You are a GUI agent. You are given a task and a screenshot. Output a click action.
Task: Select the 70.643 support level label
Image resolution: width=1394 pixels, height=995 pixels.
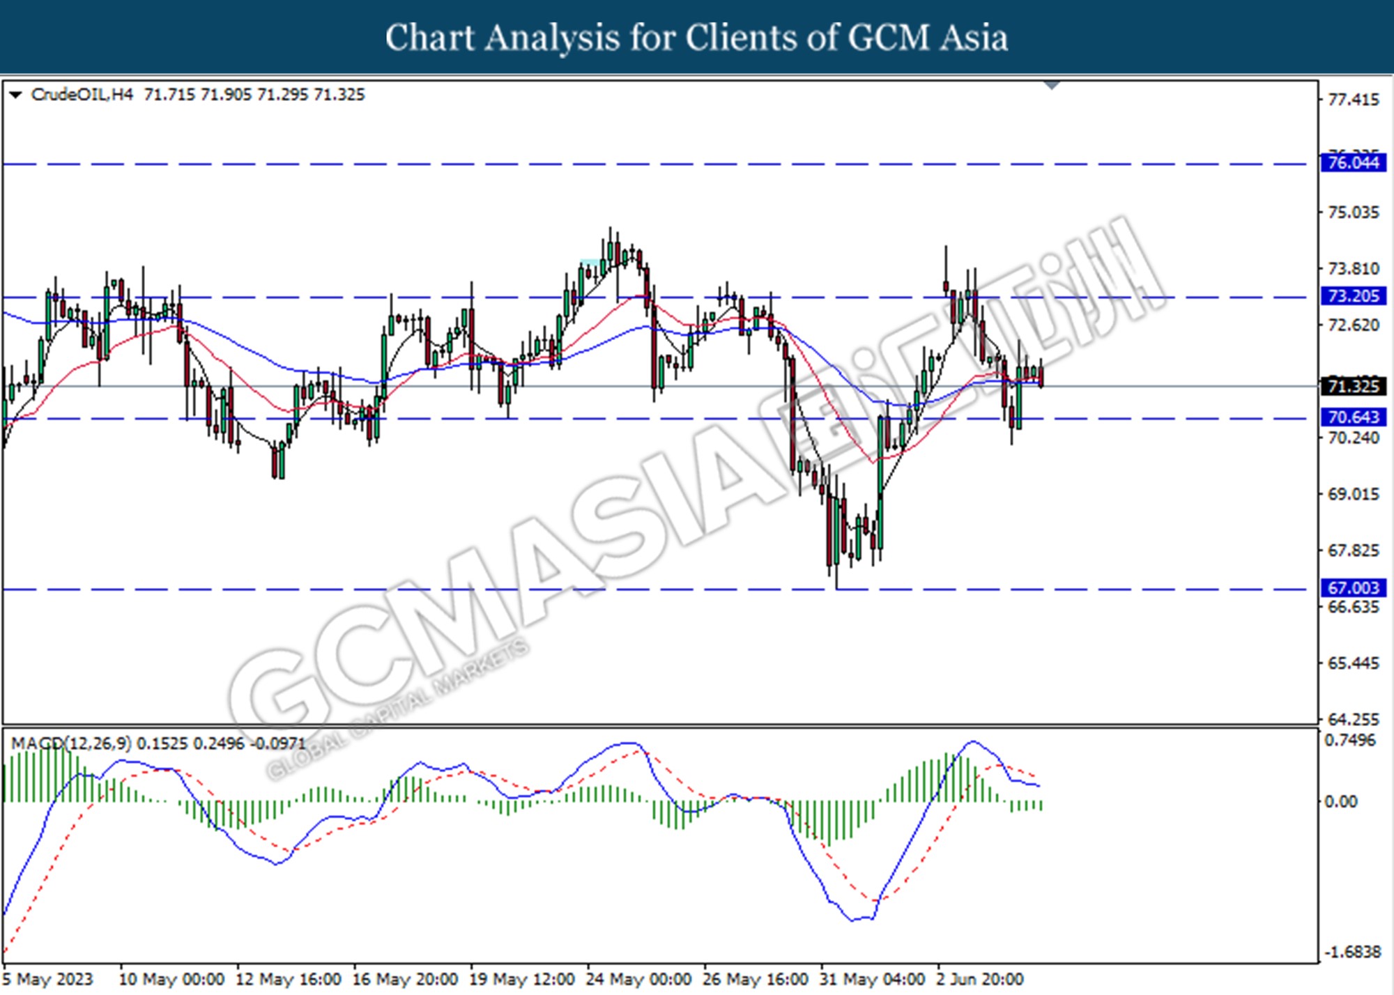tap(1354, 417)
